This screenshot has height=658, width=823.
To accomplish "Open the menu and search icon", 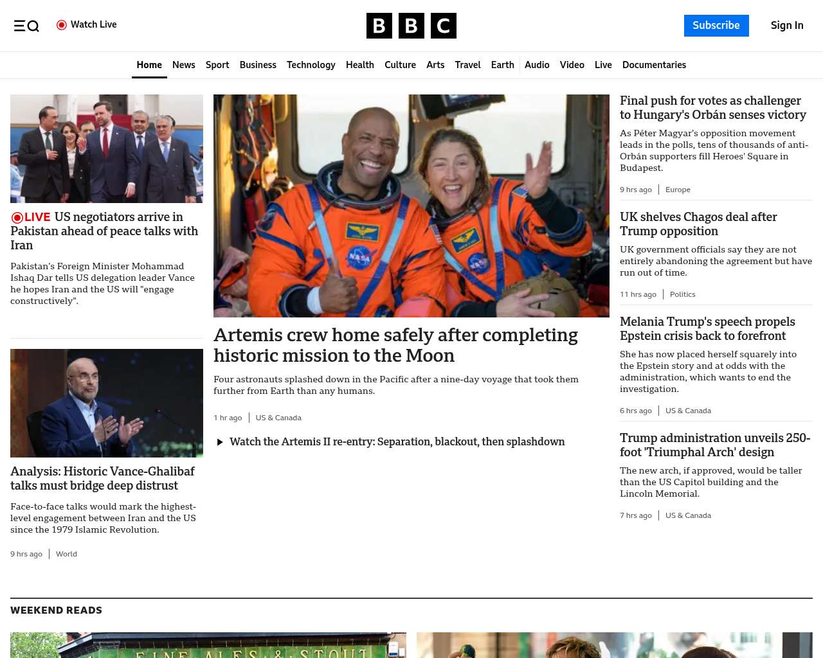I will point(26,26).
